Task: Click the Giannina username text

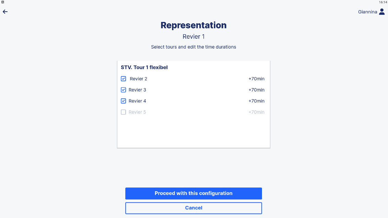Action: click(x=367, y=12)
